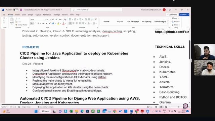The height and width of the screenshot is (121, 215).
Task: Click the Decrease Indent icon
Action: [x=86, y=19]
